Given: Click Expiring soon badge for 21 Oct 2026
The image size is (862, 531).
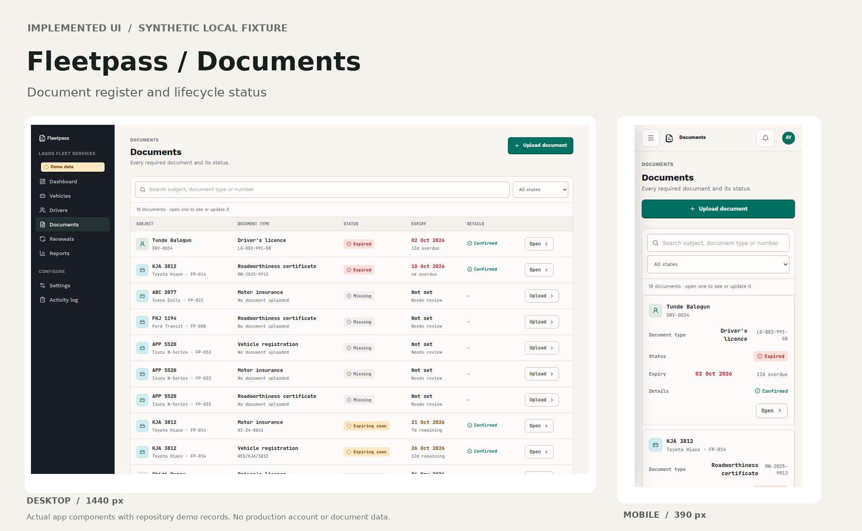Looking at the screenshot, I should 366,426.
